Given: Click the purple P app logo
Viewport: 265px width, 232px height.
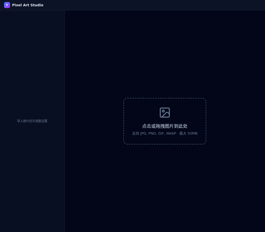Looking at the screenshot, I should tap(7, 5).
